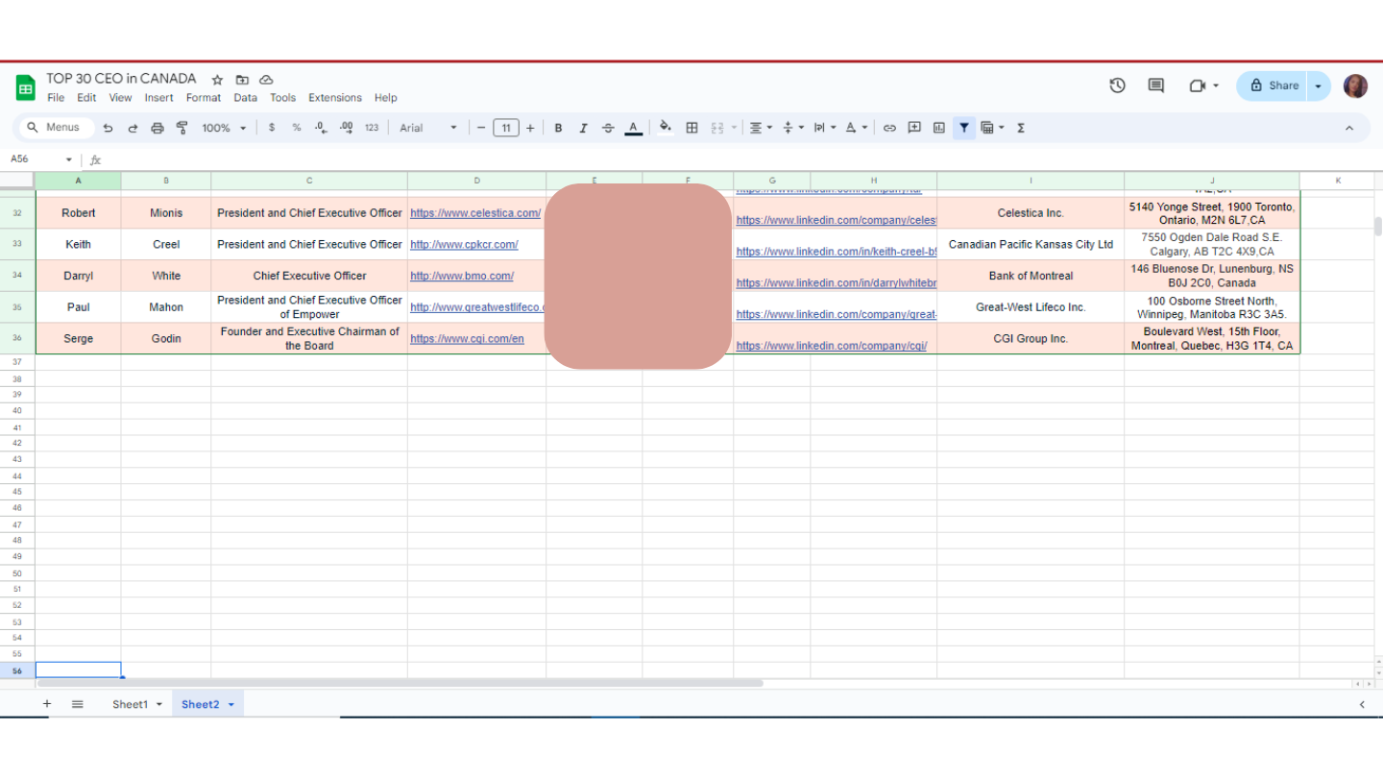Viewport: 1383px width, 778px height.
Task: Insert a link via toolbar icon
Action: pos(889,128)
